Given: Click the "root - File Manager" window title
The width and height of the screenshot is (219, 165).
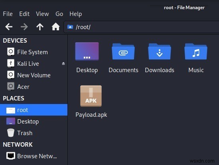Looking at the screenshot, I should (x=184, y=8).
